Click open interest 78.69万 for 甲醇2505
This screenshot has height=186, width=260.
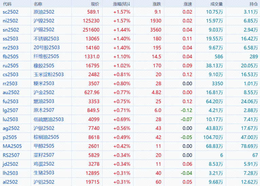[249, 146]
